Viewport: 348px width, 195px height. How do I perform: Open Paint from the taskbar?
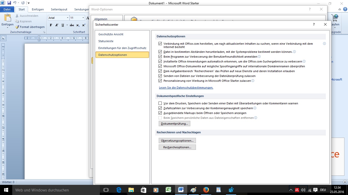pyautogui.click(x=193, y=190)
